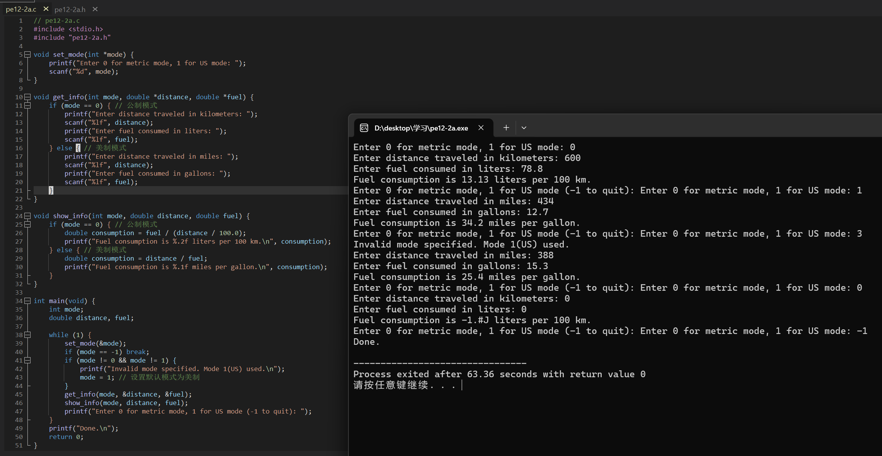882x456 pixels.
Task: Click the 'scanf("%d", mode);' statement
Action: (x=84, y=71)
